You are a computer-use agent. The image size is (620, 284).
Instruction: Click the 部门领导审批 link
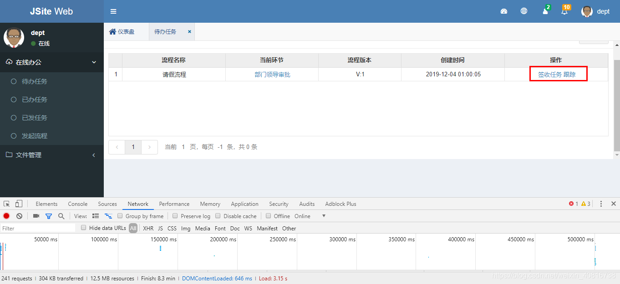(272, 75)
